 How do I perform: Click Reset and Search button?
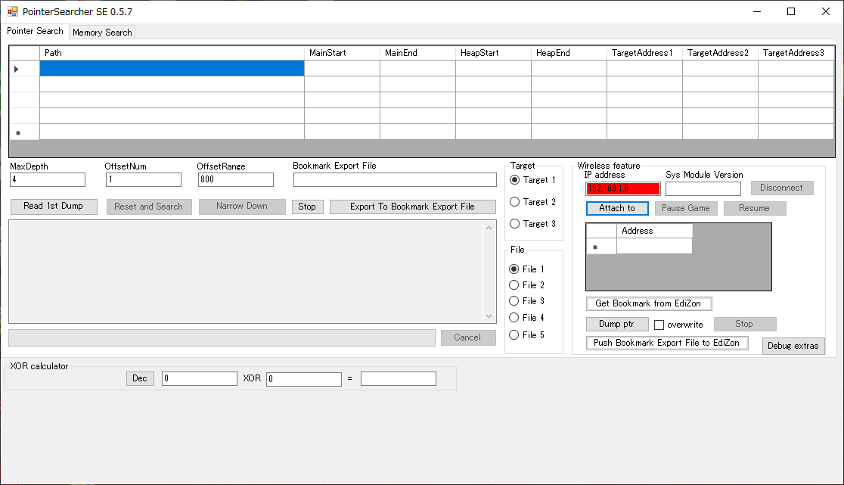click(149, 207)
